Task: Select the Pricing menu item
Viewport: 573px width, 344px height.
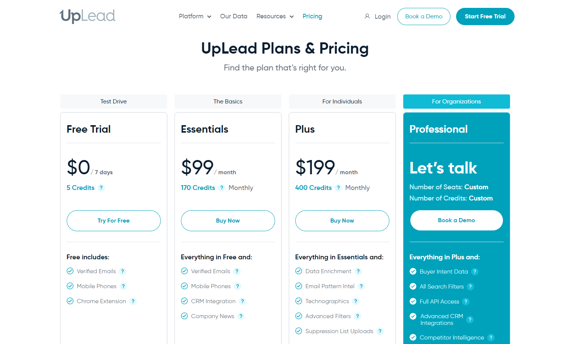Action: click(312, 16)
